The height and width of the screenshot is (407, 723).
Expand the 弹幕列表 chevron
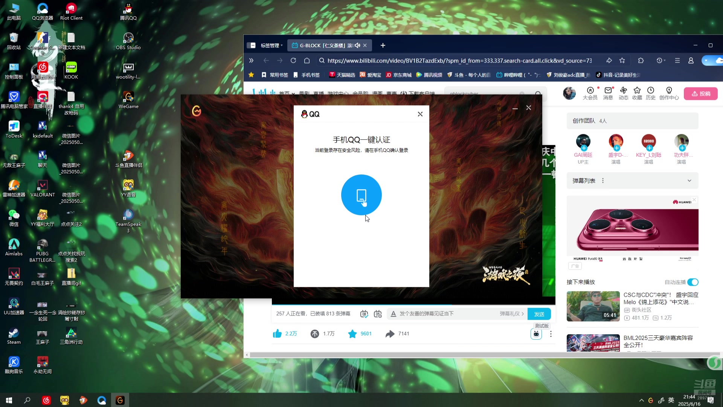(689, 181)
